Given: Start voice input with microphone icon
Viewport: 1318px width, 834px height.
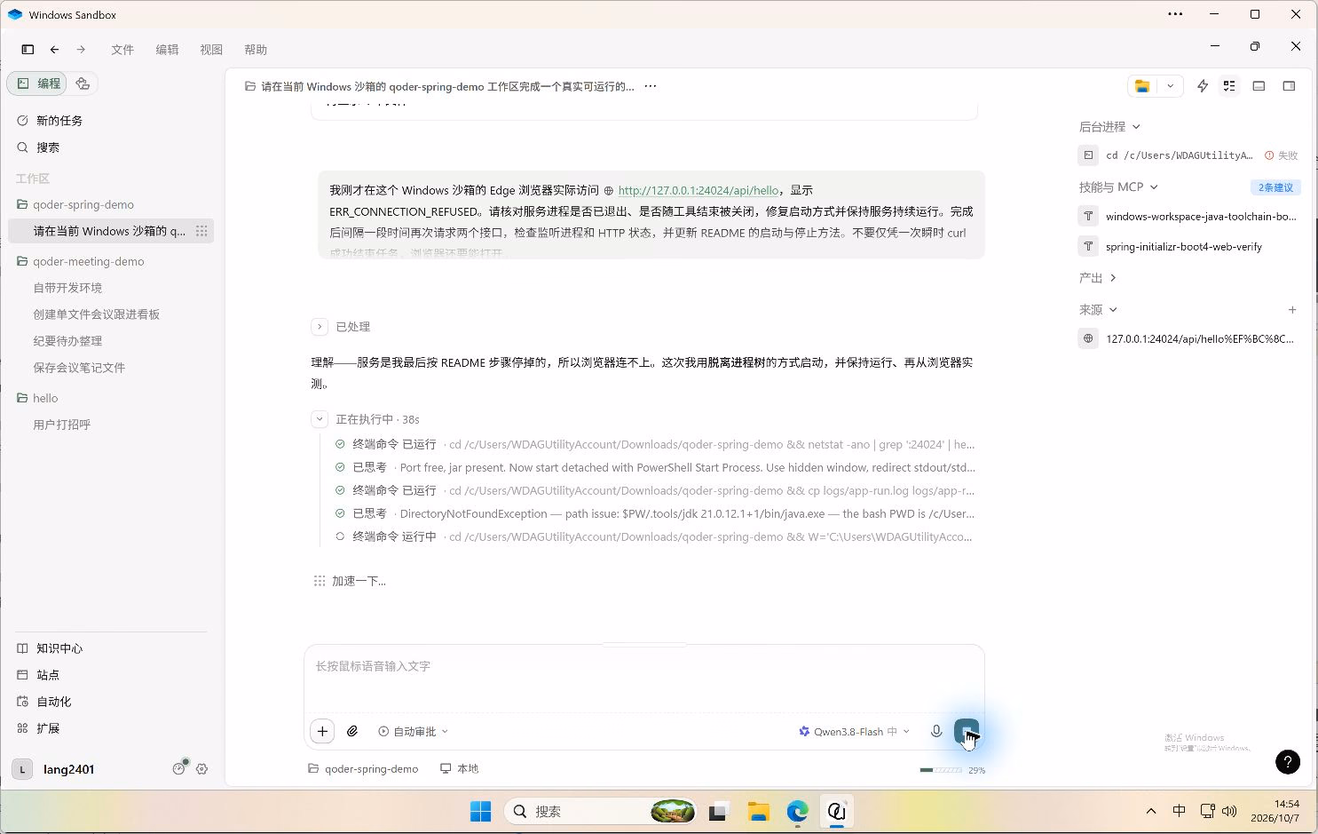Looking at the screenshot, I should pyautogui.click(x=936, y=731).
